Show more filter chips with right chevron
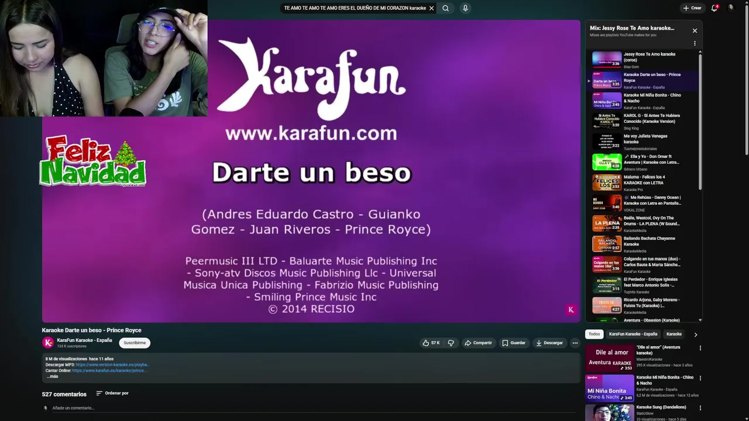749x421 pixels. point(695,334)
